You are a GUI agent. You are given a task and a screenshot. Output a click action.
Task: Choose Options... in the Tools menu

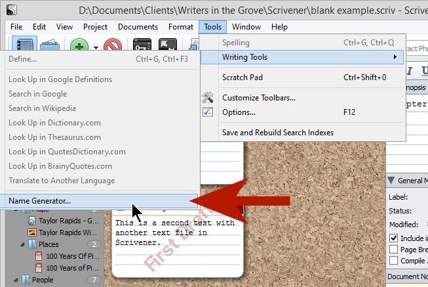click(x=239, y=112)
